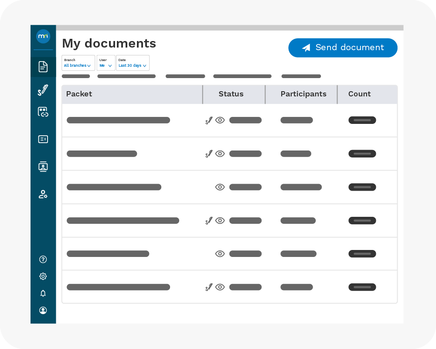
Task: Click the ID card icon in sidebar
Action: coord(43,139)
